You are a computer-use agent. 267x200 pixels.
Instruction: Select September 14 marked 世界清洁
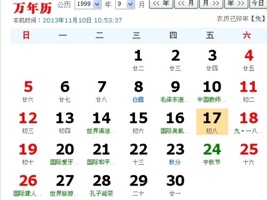(101, 123)
